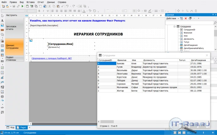Screen dimensions: 217x135
Task: Select the Text object tool (letter A)
Action: pos(2,21)
